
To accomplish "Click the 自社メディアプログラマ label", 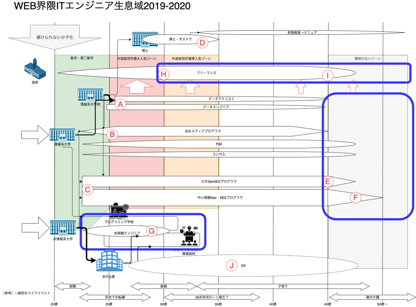I will [x=203, y=131].
